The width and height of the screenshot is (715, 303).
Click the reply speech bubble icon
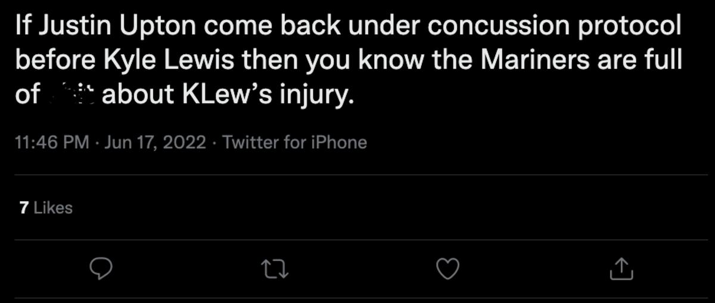tap(101, 270)
